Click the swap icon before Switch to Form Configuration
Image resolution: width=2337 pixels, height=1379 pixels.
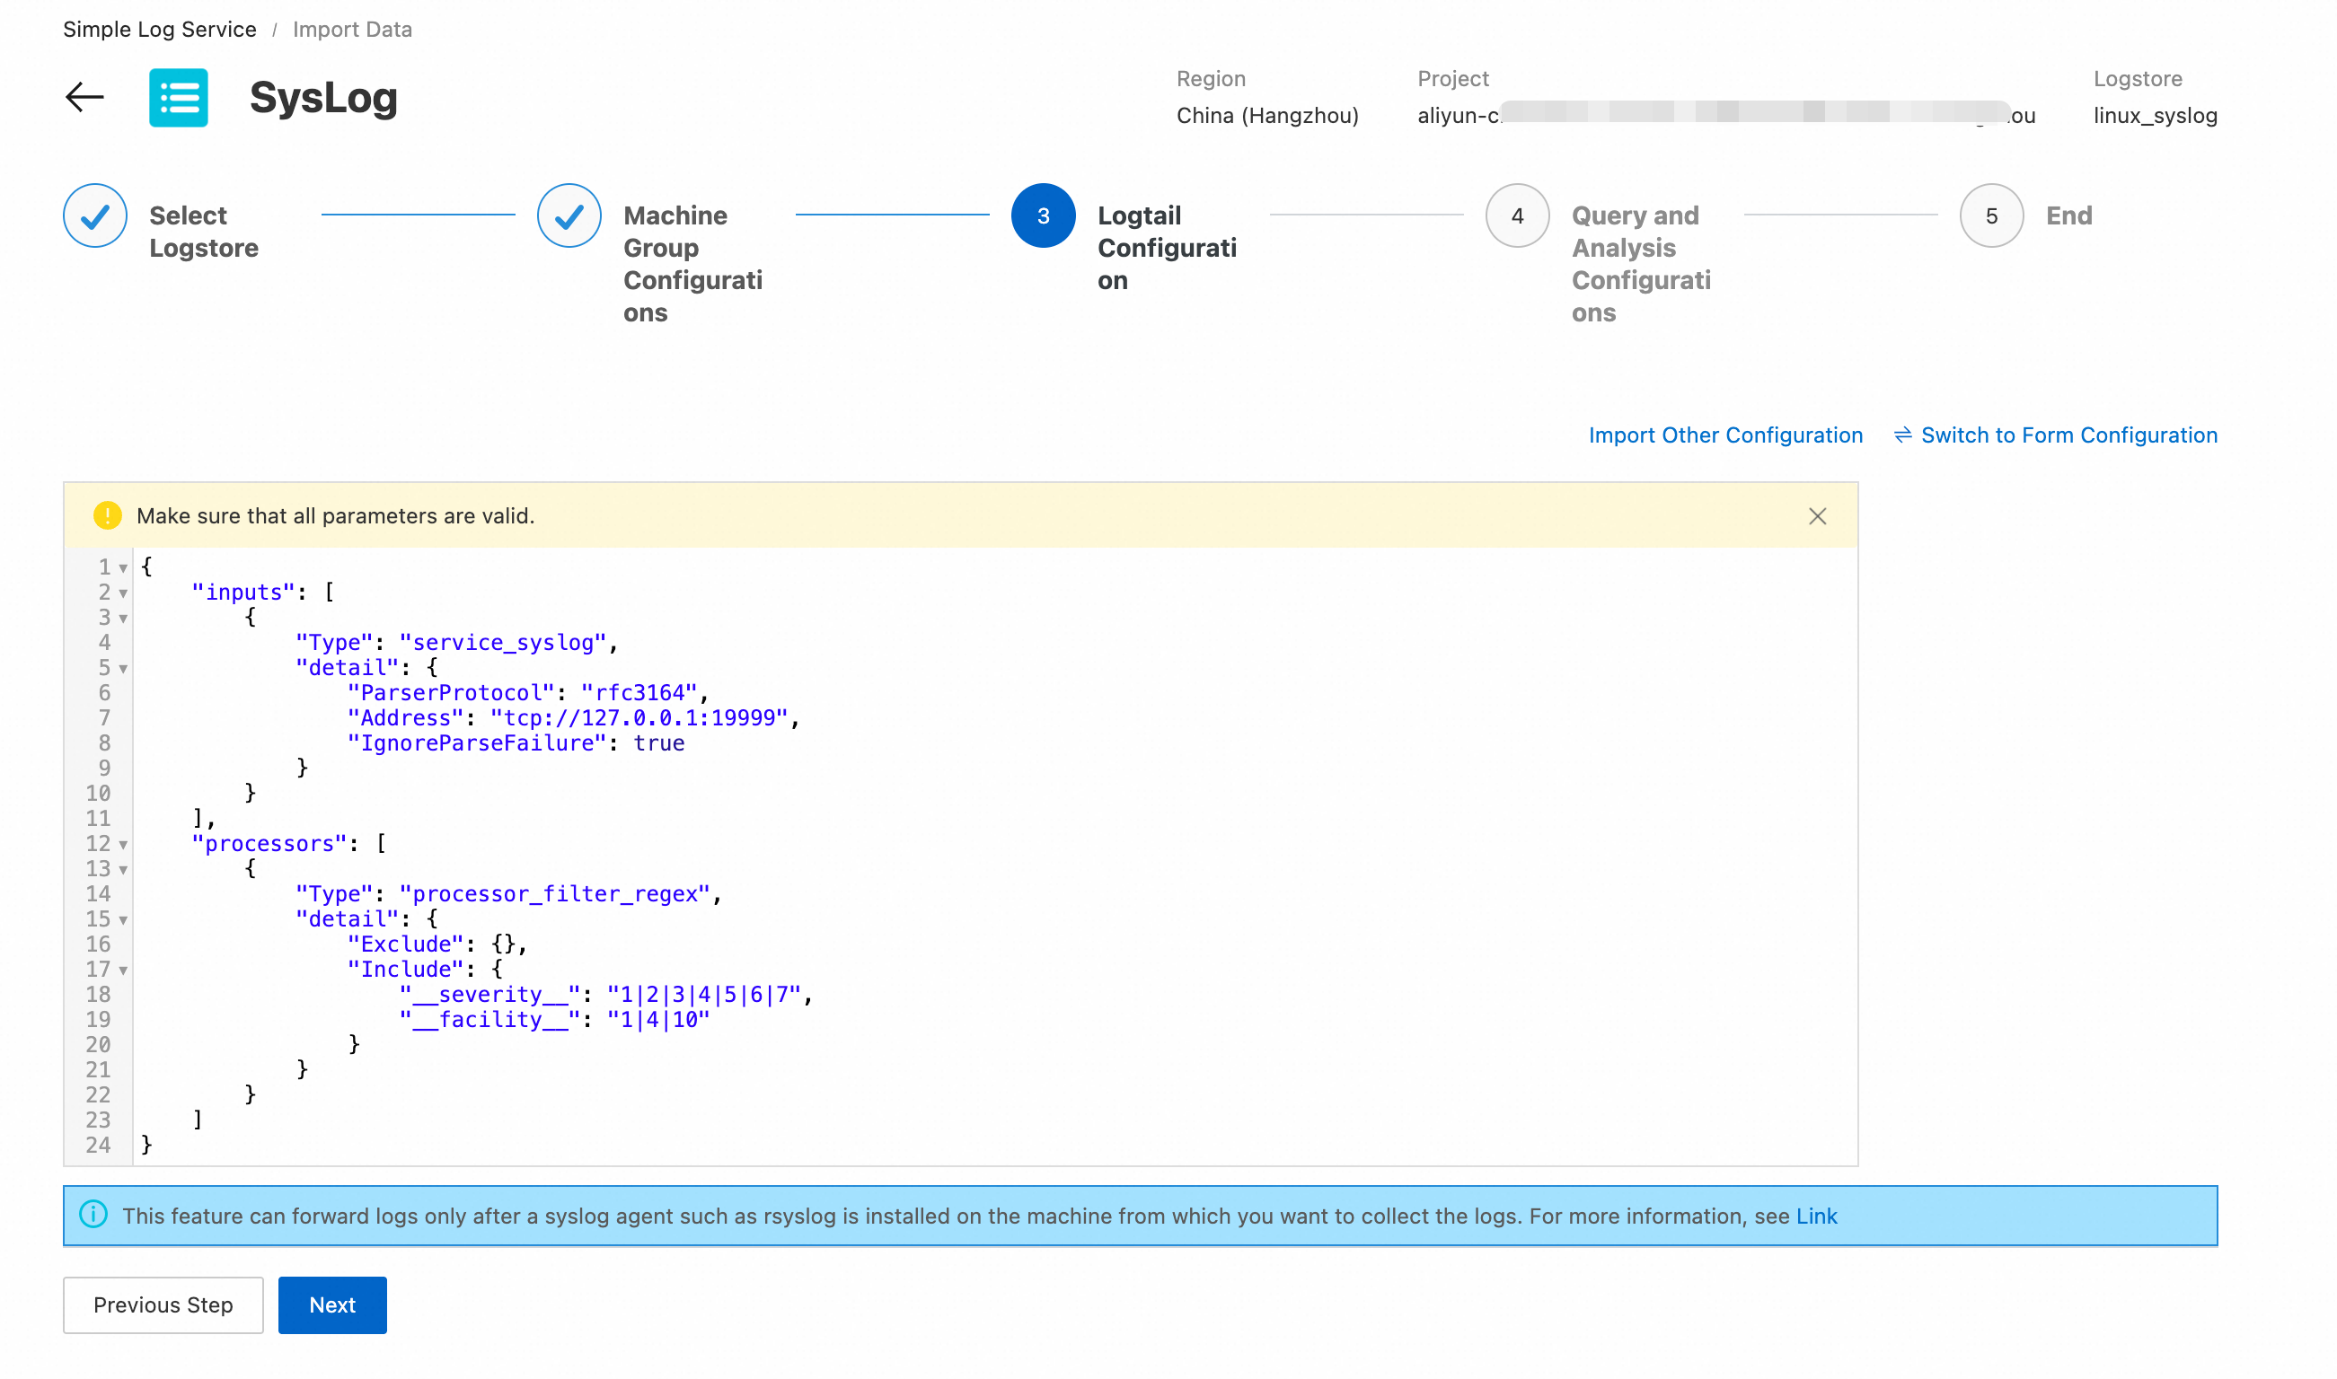coord(1903,435)
